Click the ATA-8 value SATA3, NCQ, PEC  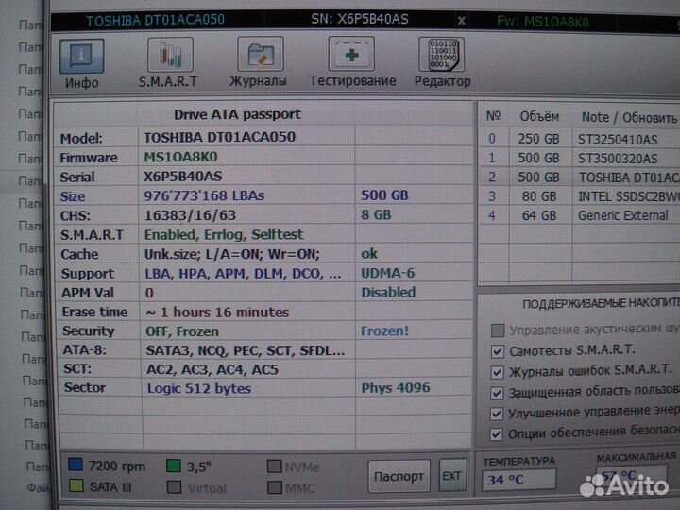(x=246, y=350)
